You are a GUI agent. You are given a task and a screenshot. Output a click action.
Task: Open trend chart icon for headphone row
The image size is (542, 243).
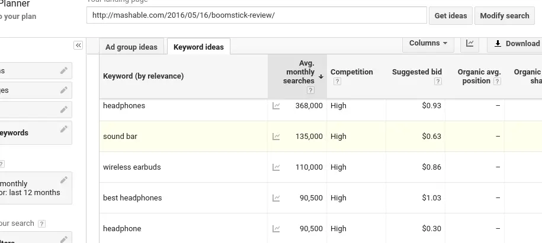coord(276,229)
